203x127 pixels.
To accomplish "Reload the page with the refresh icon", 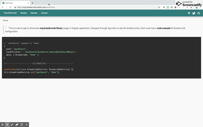I will point(10,7).
